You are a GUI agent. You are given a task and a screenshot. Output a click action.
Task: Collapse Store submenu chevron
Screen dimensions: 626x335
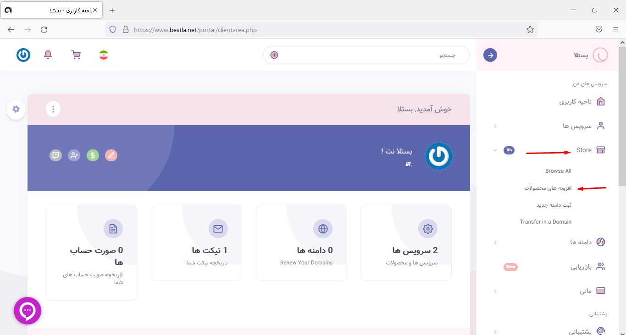point(495,150)
